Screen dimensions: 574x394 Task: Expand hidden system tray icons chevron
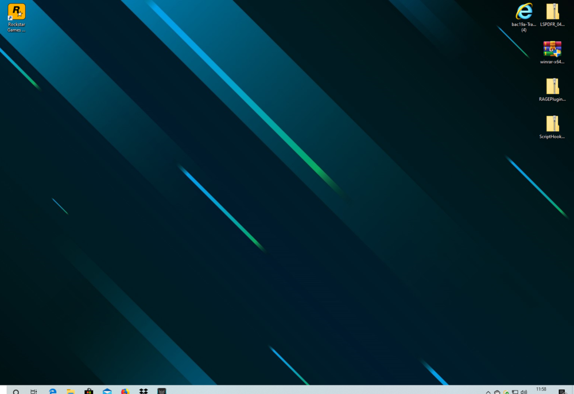(x=488, y=392)
